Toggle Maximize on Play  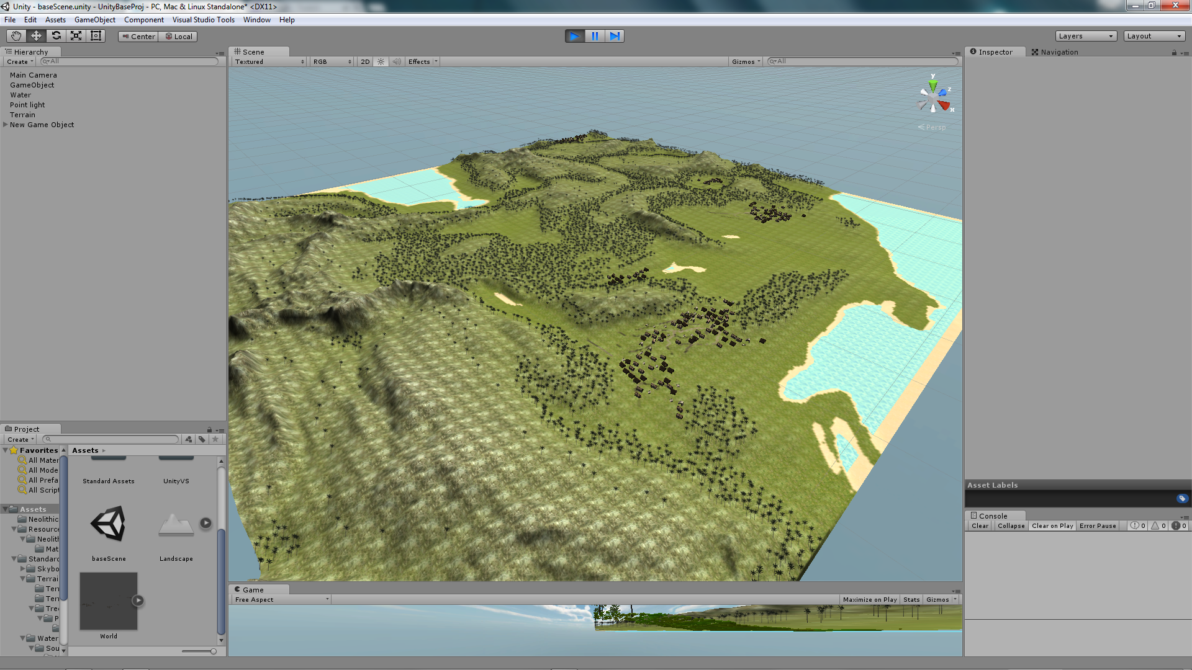point(869,599)
